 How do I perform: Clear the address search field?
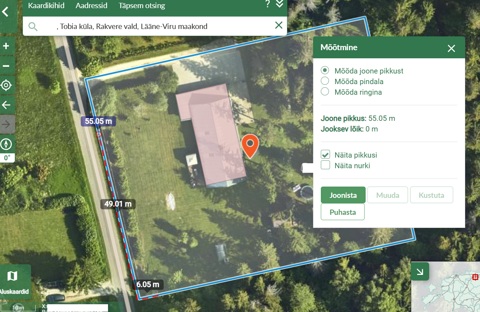pos(279,25)
